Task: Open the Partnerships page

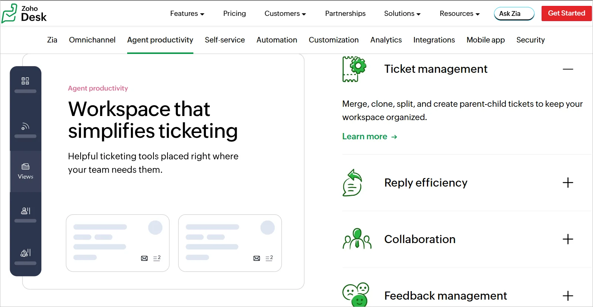Action: 345,14
